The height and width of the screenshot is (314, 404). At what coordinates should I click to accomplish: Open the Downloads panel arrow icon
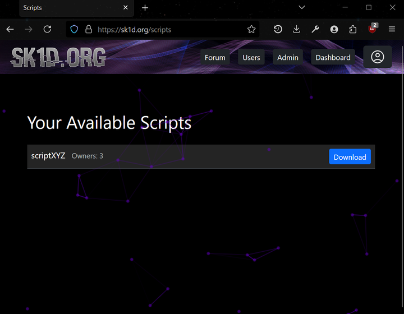pyautogui.click(x=296, y=29)
